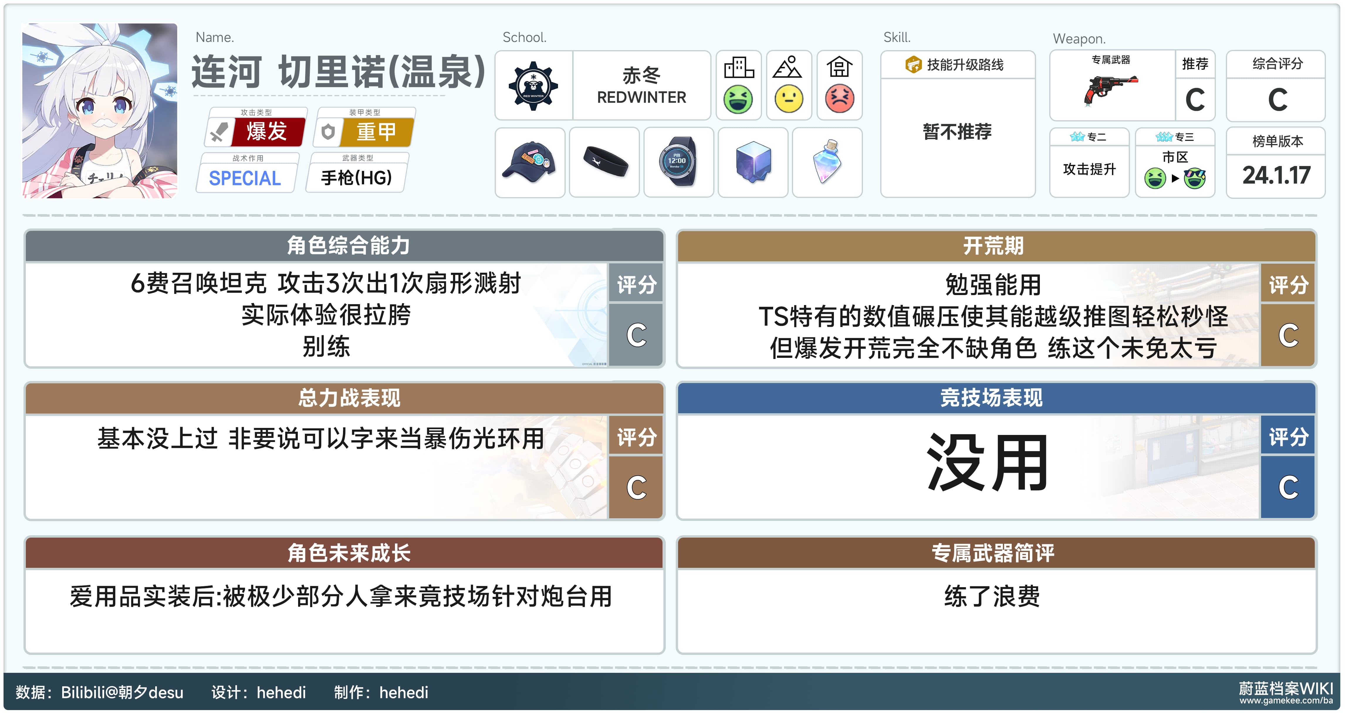Viewport: 1345px width, 713px height.
Task: Click the Red Winter school emblem
Action: point(533,86)
